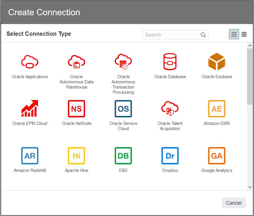254x216 pixels.
Task: Pick the Google Analytics GA icon
Action: (x=217, y=156)
